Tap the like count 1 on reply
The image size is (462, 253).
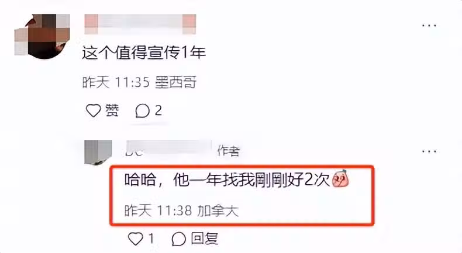[x=151, y=238]
